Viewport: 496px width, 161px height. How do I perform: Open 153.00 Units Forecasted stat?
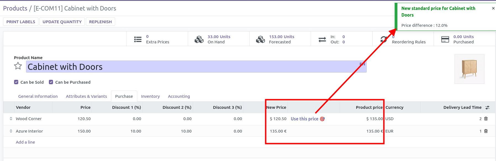[280, 39]
